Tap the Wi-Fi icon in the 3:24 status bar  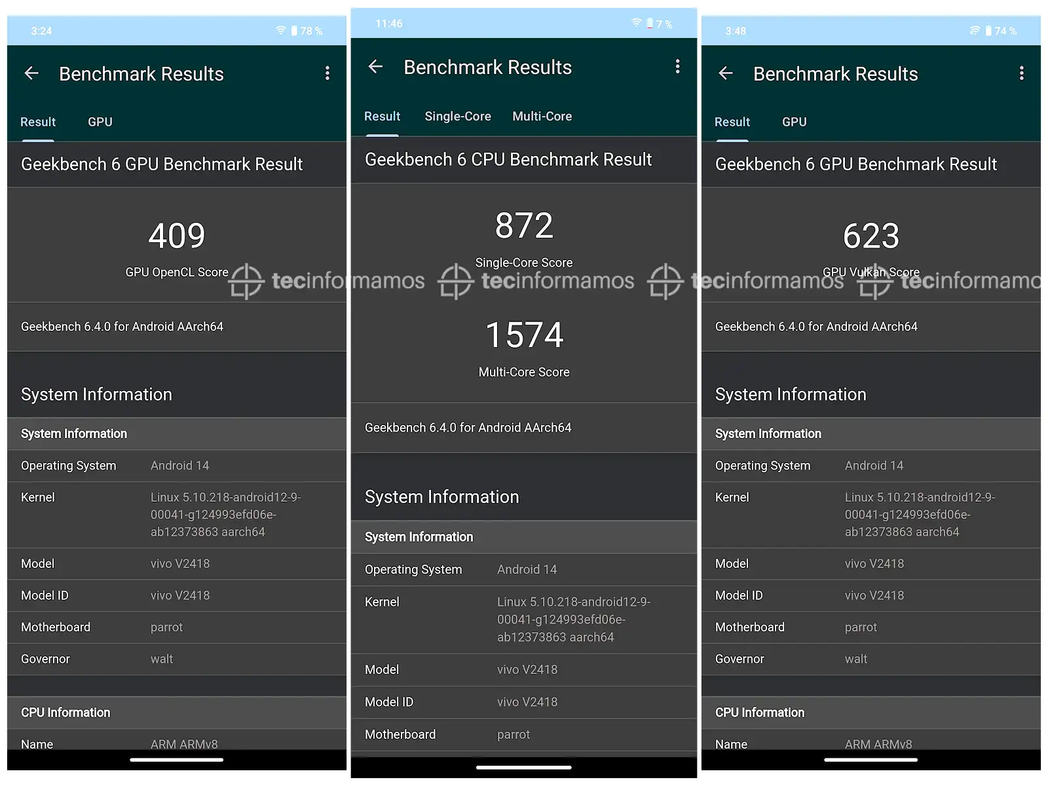point(281,30)
